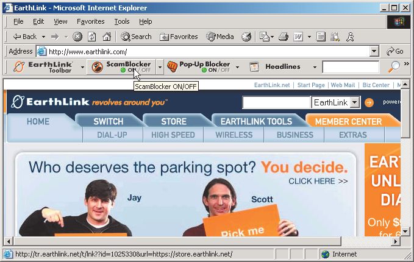Image resolution: width=414 pixels, height=262 pixels.
Task: Click the page icon in address bar
Action: [41, 51]
